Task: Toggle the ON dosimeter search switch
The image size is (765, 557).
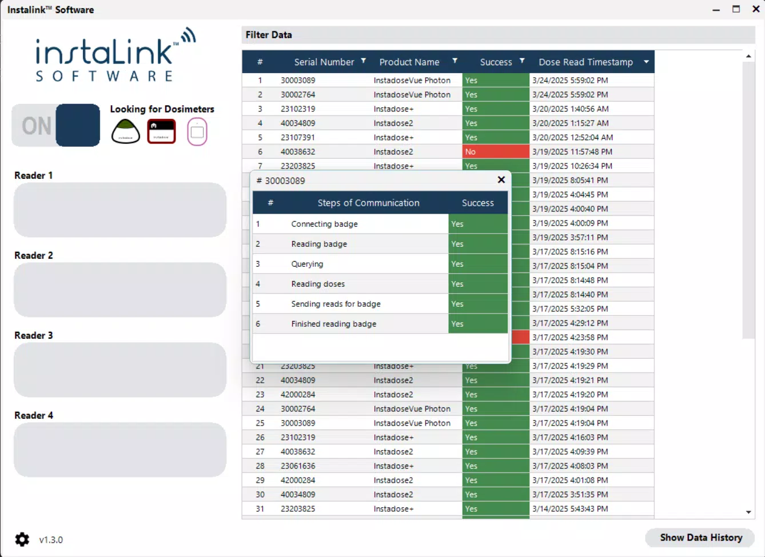Action: point(56,125)
